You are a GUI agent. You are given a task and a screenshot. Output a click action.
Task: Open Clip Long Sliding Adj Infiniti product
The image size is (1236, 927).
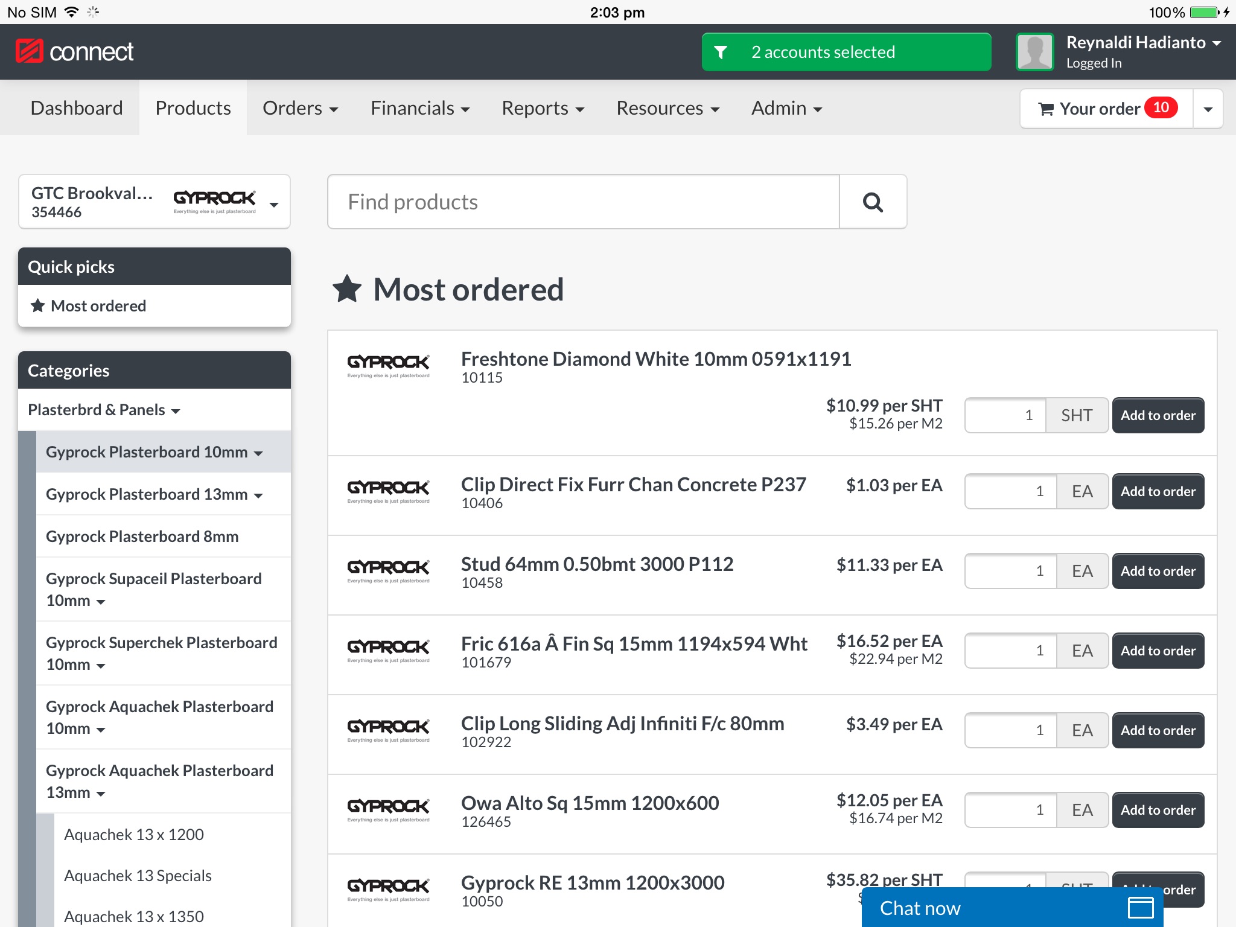[x=622, y=724]
